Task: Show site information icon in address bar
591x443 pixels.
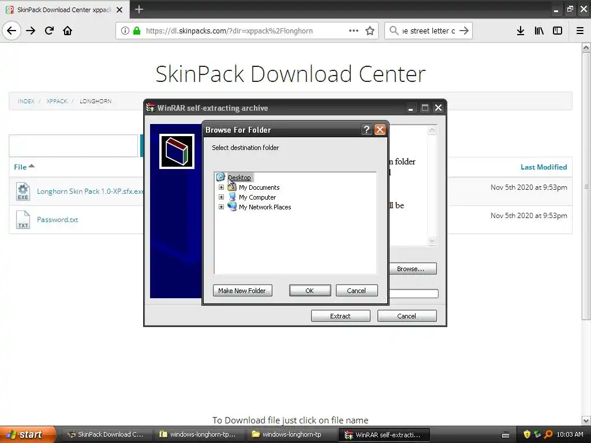Action: click(125, 31)
